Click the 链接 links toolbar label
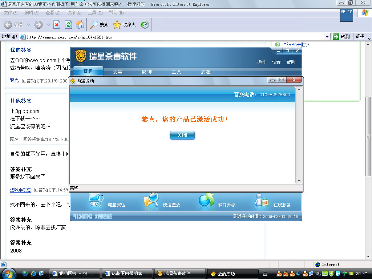Image resolution: width=372 pixels, height=279 pixels. pos(360,36)
